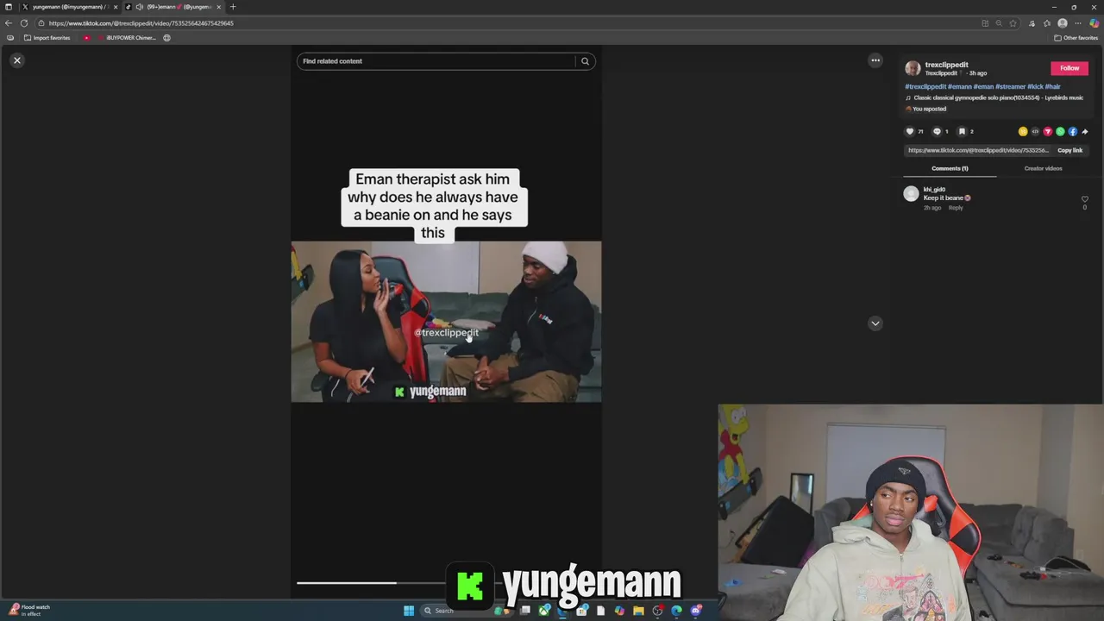This screenshot has width=1104, height=621.
Task: Open Import favorites bookmark
Action: (47, 38)
